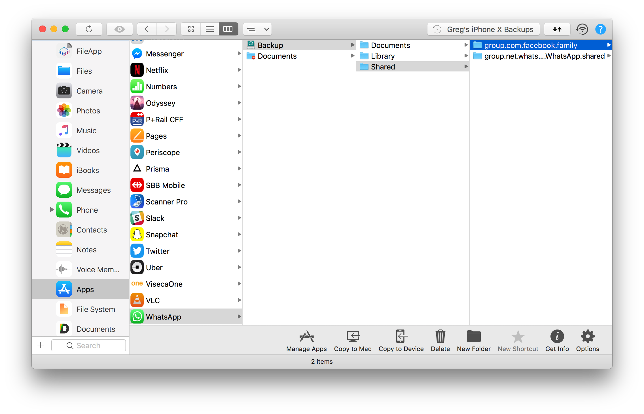
Task: Open File System in the sidebar
Action: (80, 309)
